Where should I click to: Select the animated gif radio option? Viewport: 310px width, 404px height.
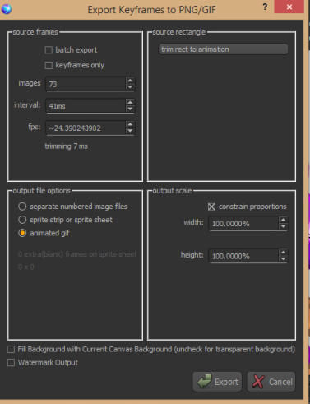click(x=22, y=233)
